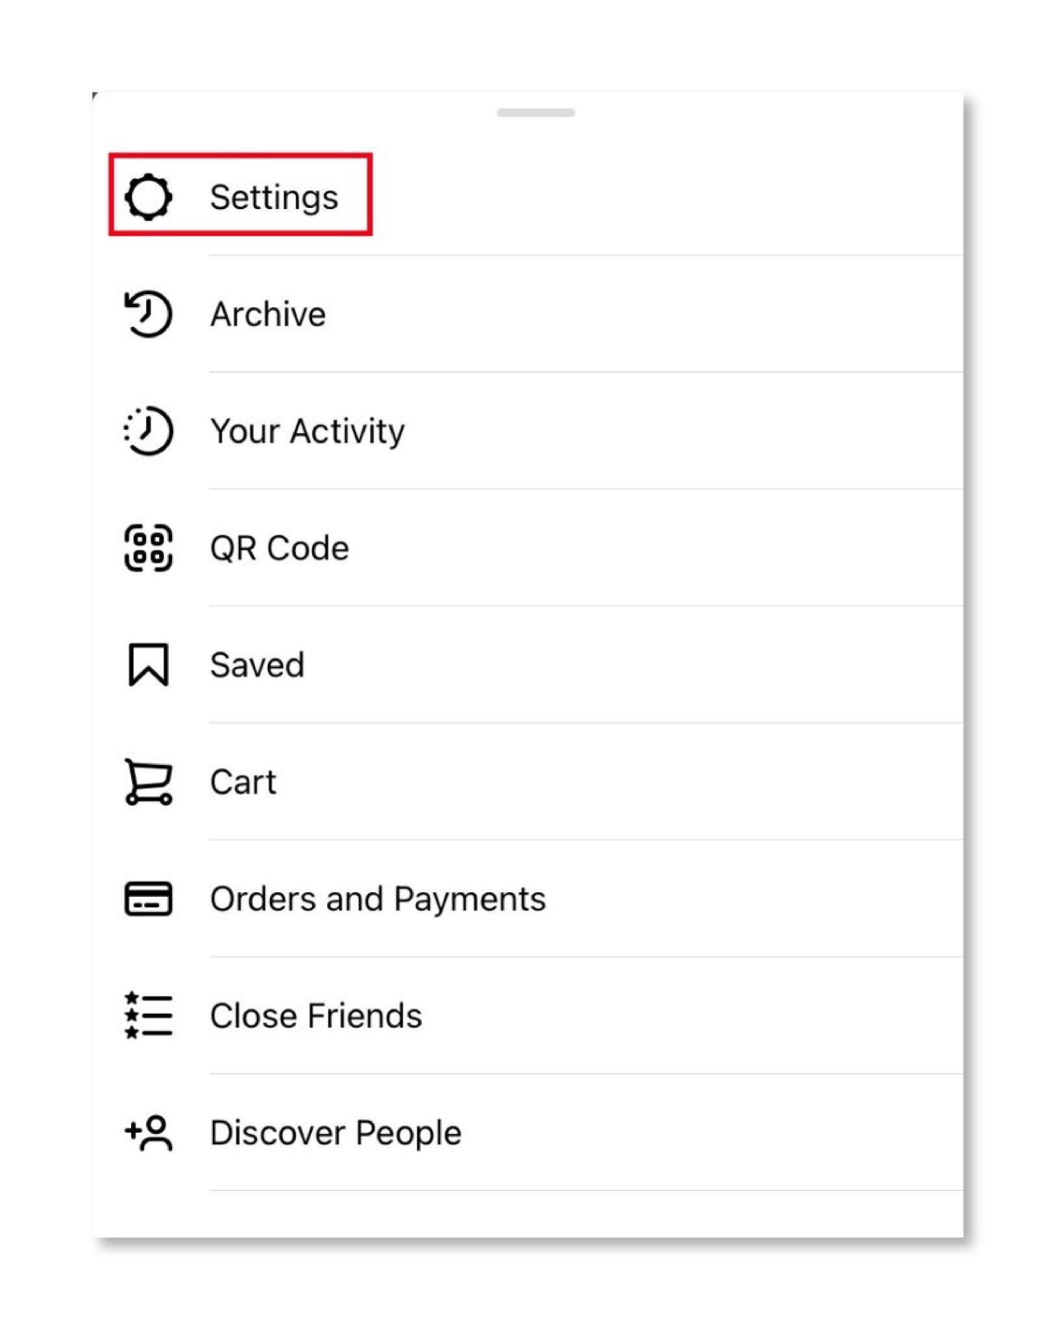Open your shopping Cart
The height and width of the screenshot is (1330, 1056).
coord(242,781)
